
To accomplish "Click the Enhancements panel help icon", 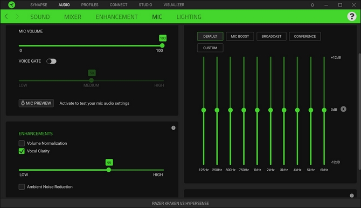I will [173, 128].
